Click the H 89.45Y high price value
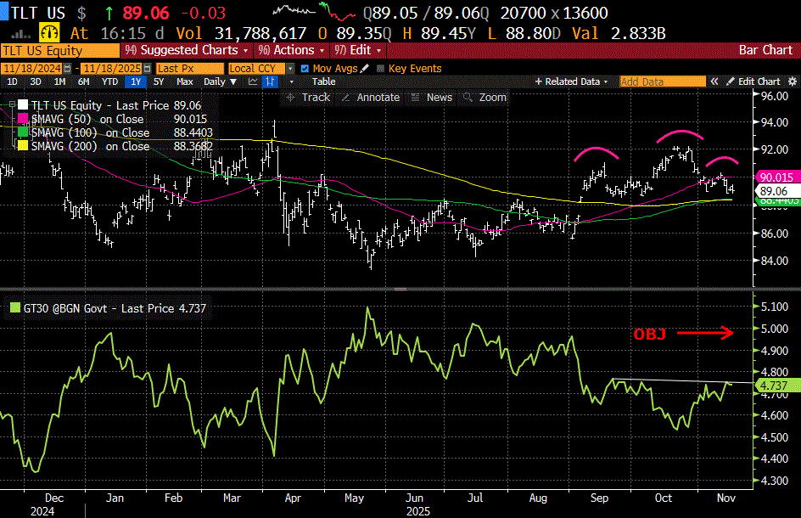This screenshot has width=801, height=518. point(439,34)
